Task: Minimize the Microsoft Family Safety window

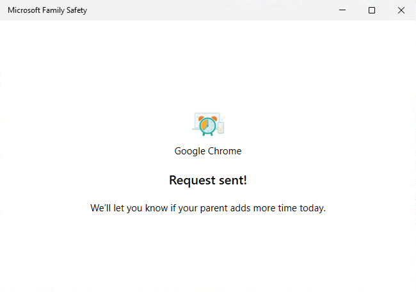Action: (342, 10)
